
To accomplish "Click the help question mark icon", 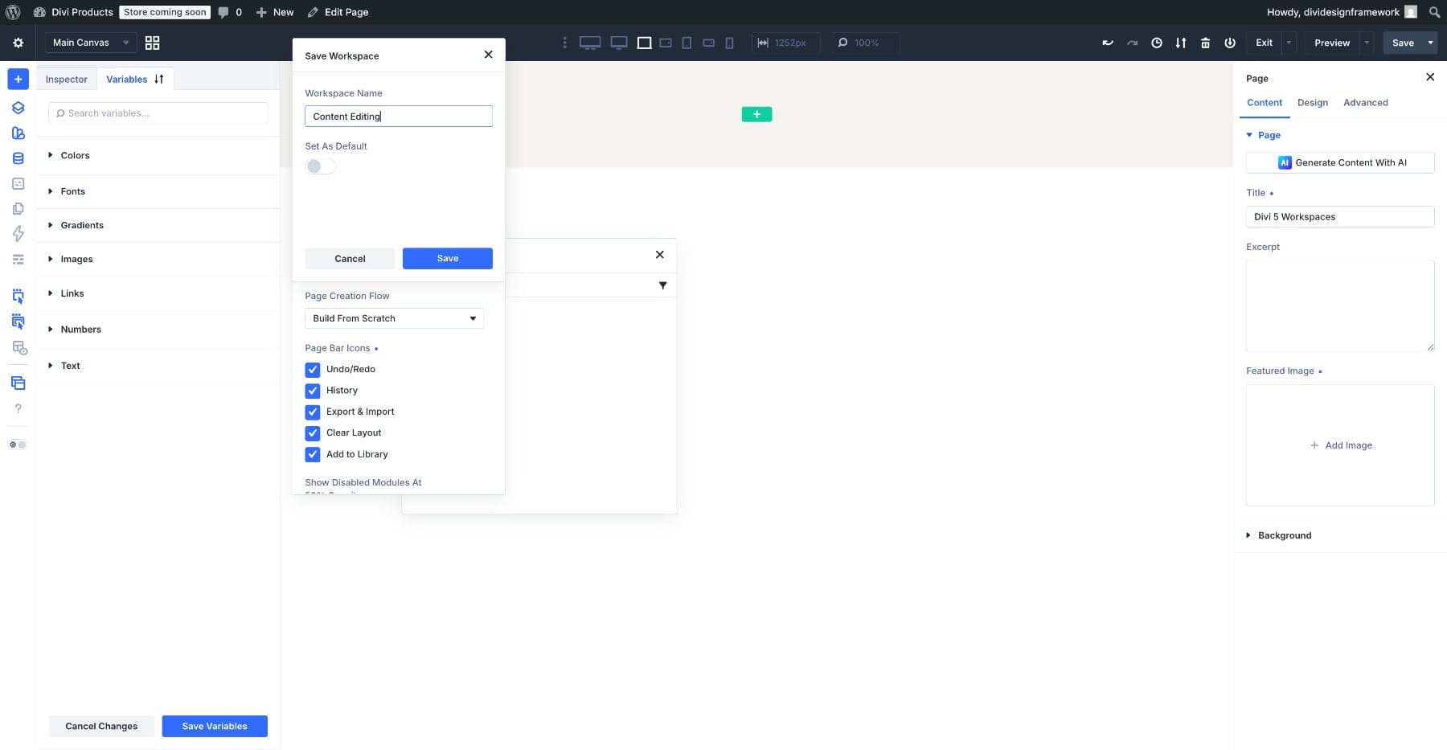I will tap(18, 408).
